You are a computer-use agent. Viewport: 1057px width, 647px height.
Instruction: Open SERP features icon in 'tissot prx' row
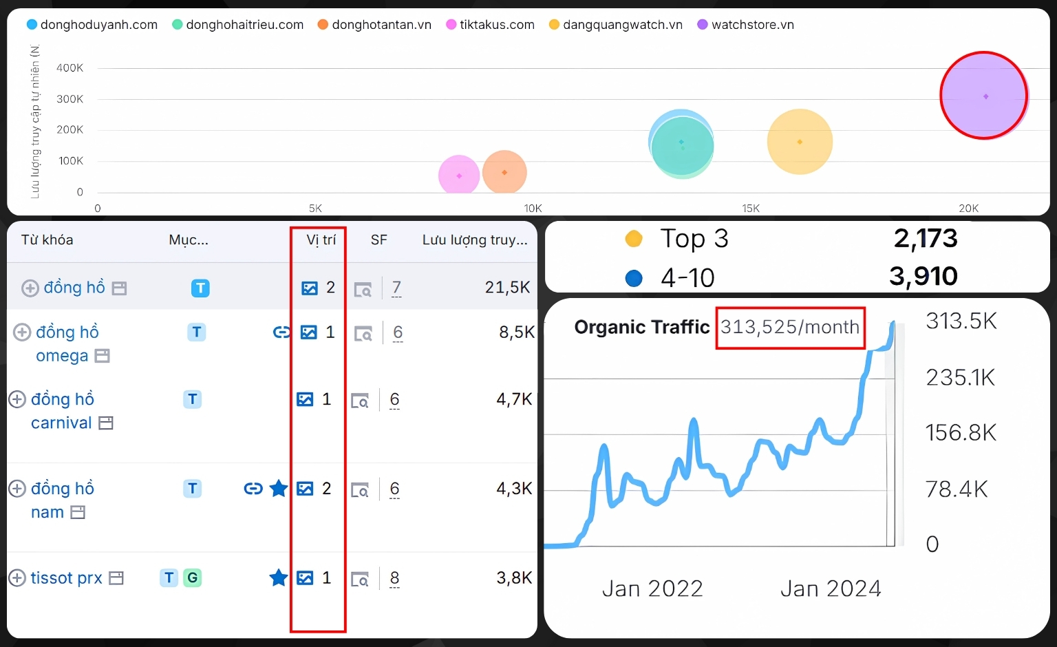[360, 579]
